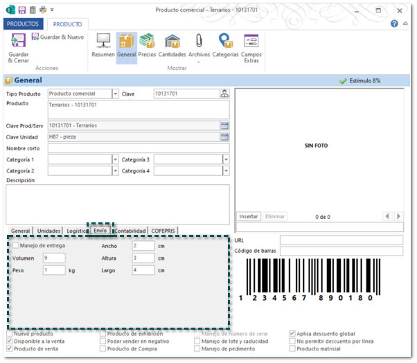Viewport: 417px width, 363px height.
Task: Show the Categorías section
Action: (x=225, y=41)
